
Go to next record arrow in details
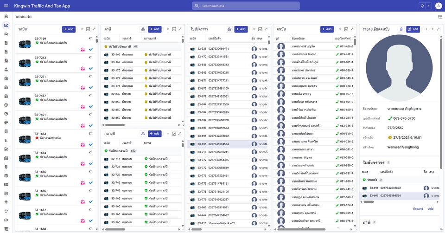[x=432, y=29]
